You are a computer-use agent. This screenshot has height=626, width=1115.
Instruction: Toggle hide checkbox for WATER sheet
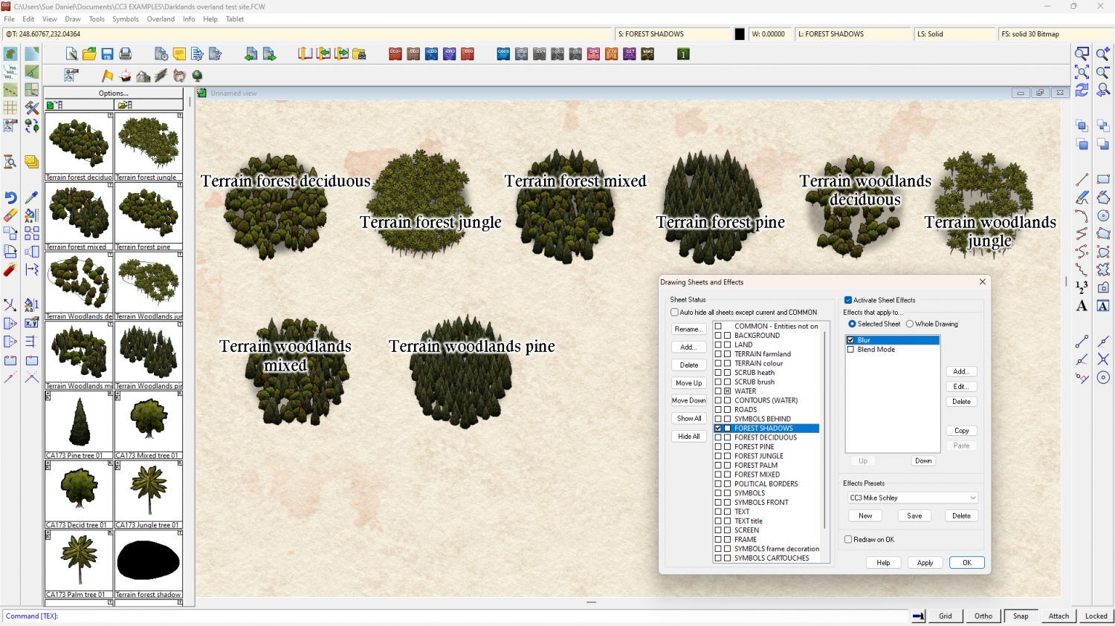(728, 391)
